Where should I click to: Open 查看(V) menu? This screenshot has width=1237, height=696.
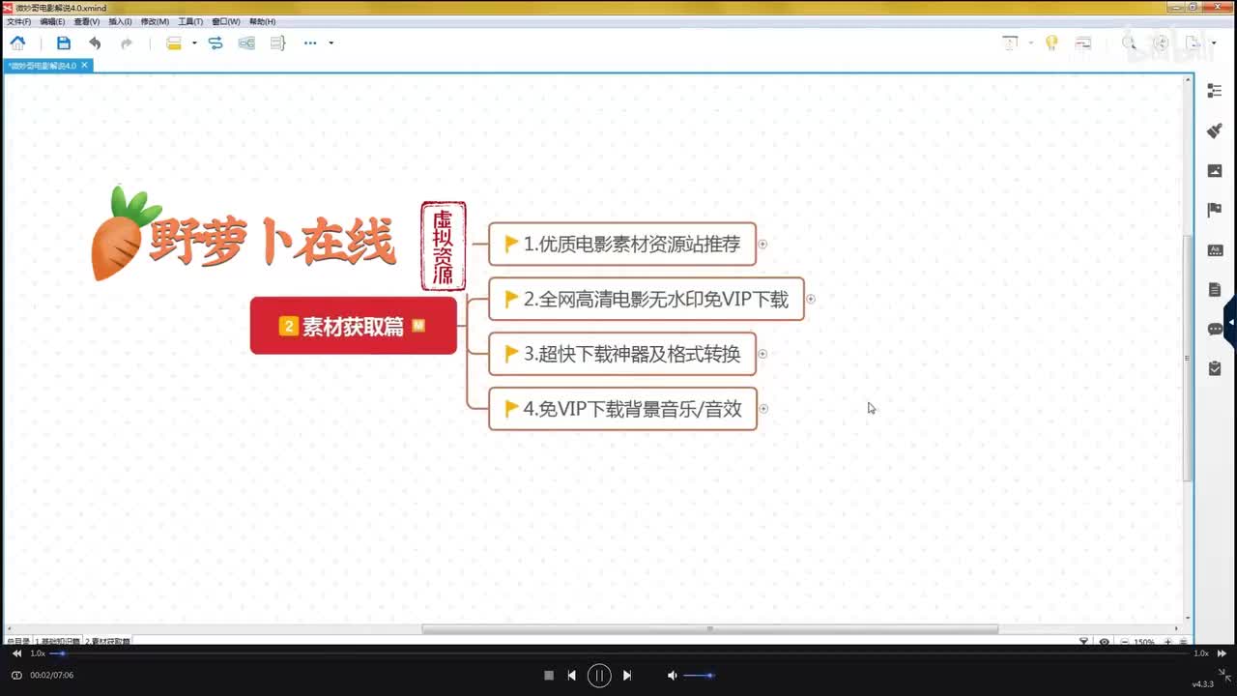pos(87,21)
